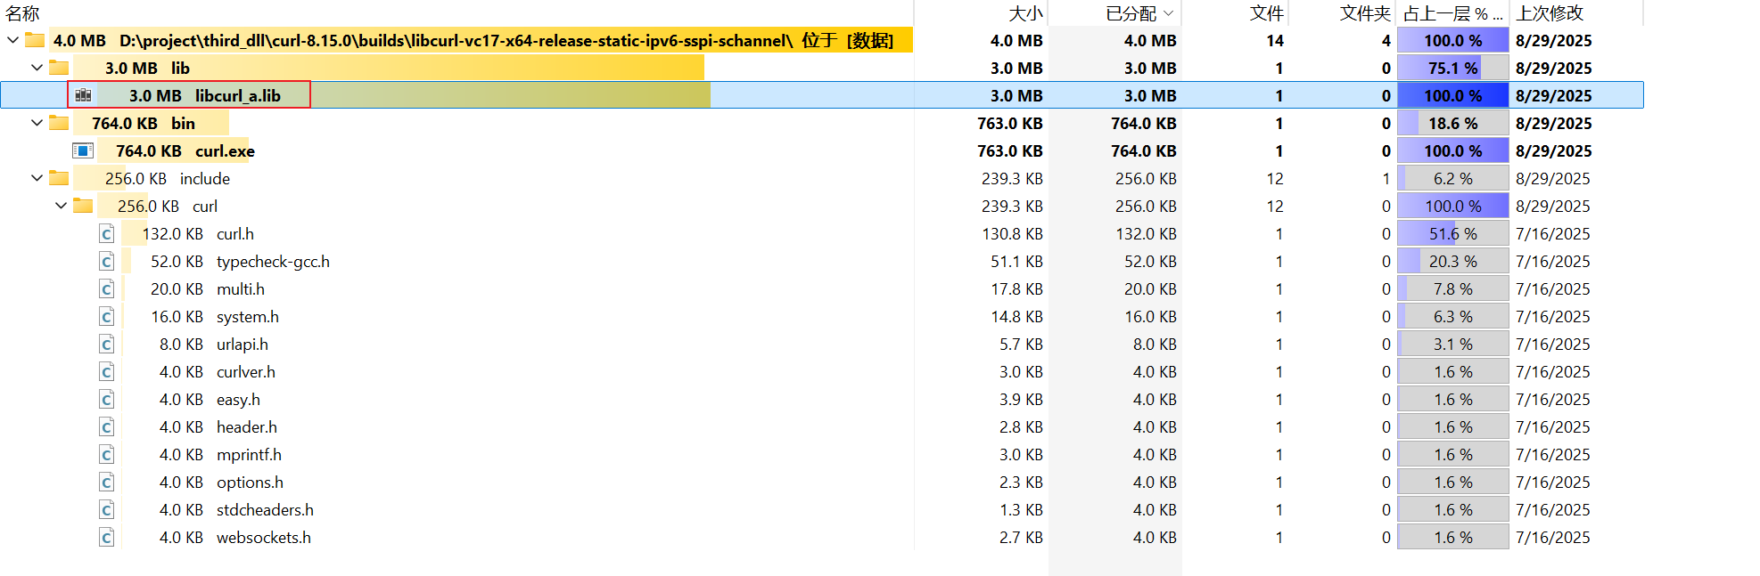Click the curl.exe application icon
1760x576 pixels.
coord(83,150)
